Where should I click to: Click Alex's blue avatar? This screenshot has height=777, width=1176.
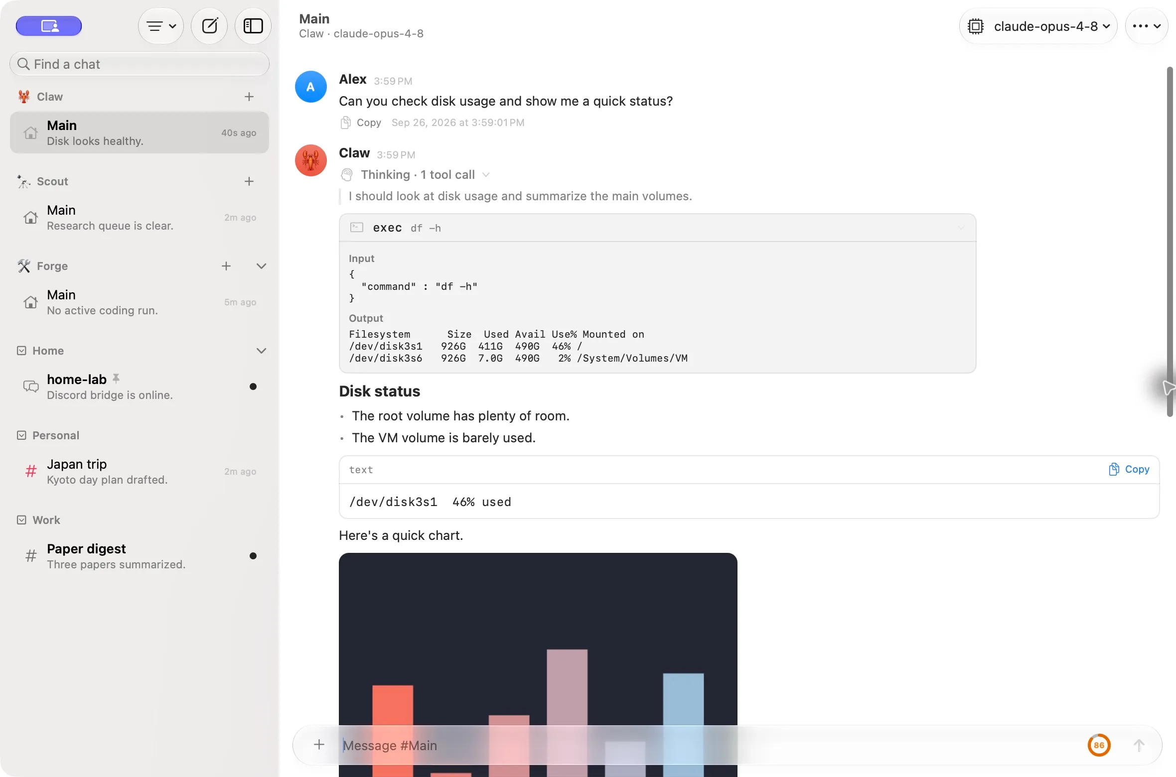click(311, 87)
